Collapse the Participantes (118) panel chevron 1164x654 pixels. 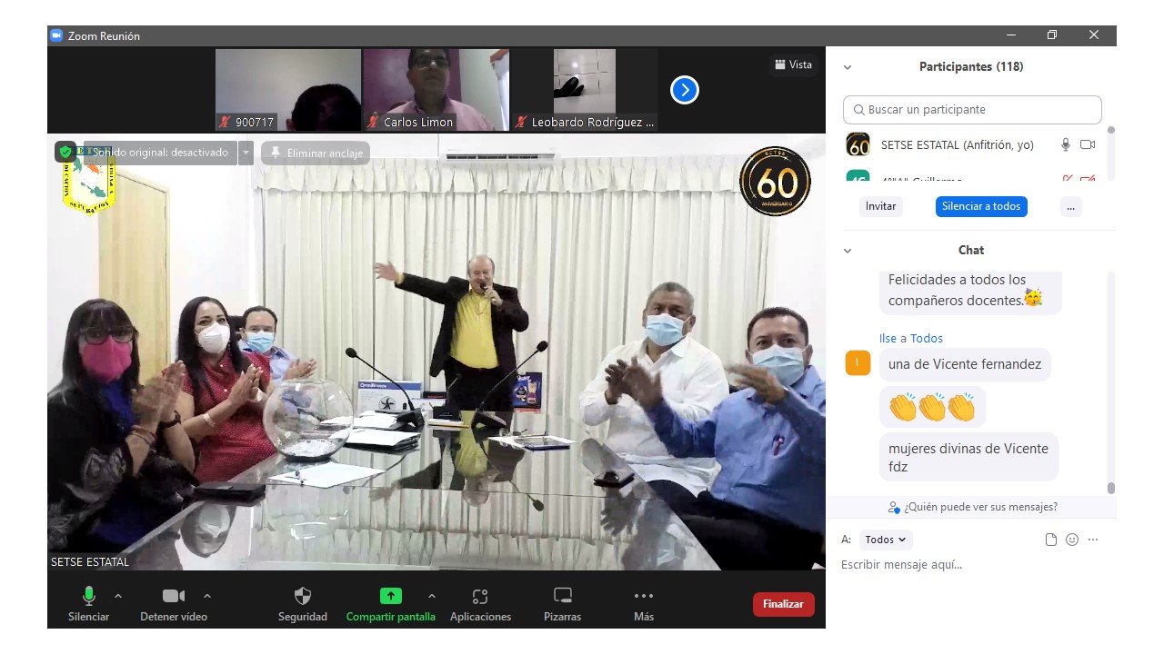(x=848, y=67)
